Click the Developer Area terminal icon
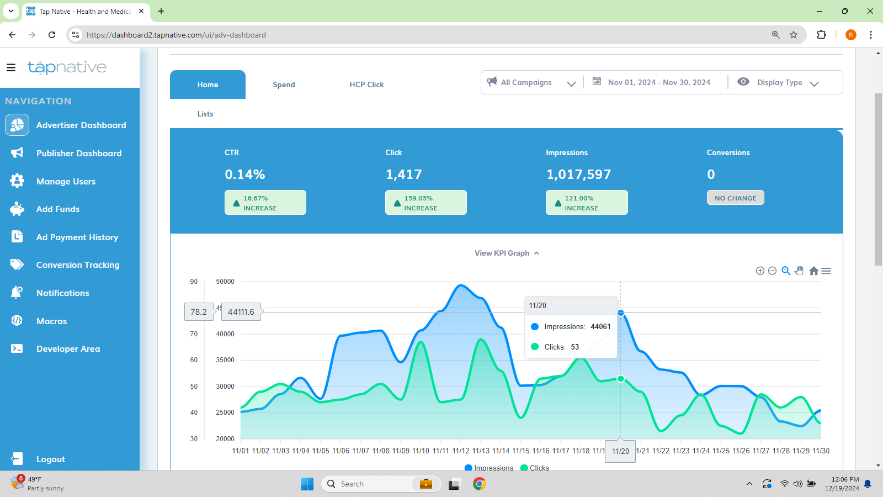883x497 pixels. click(17, 348)
